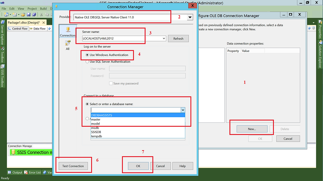Click the Add New Item toolbar icon

[15, 14]
